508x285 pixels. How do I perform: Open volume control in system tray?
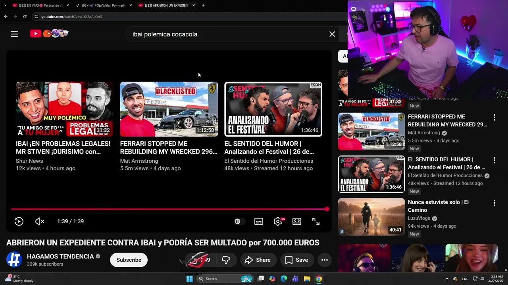point(482,279)
